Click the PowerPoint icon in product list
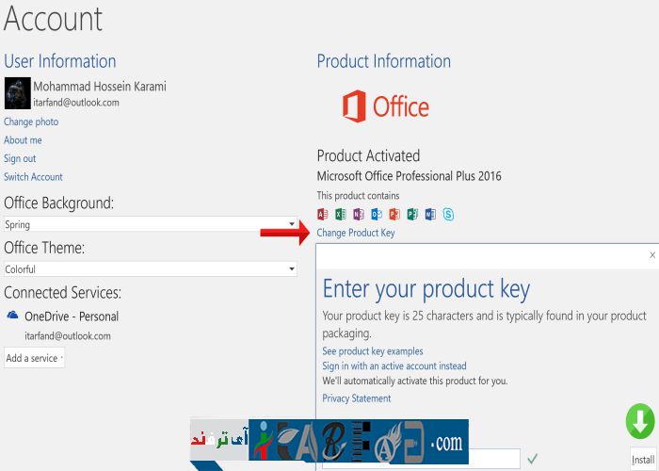The image size is (659, 471). pyautogui.click(x=394, y=214)
